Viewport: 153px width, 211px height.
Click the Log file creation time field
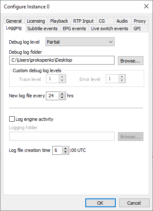tap(57, 151)
